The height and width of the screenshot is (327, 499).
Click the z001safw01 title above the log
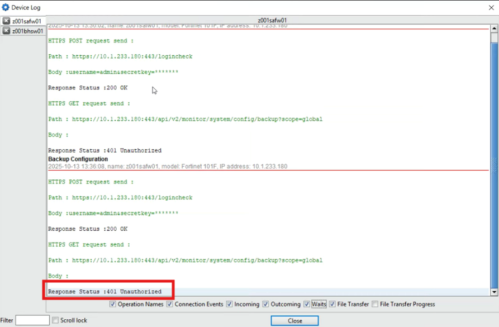(x=272, y=20)
